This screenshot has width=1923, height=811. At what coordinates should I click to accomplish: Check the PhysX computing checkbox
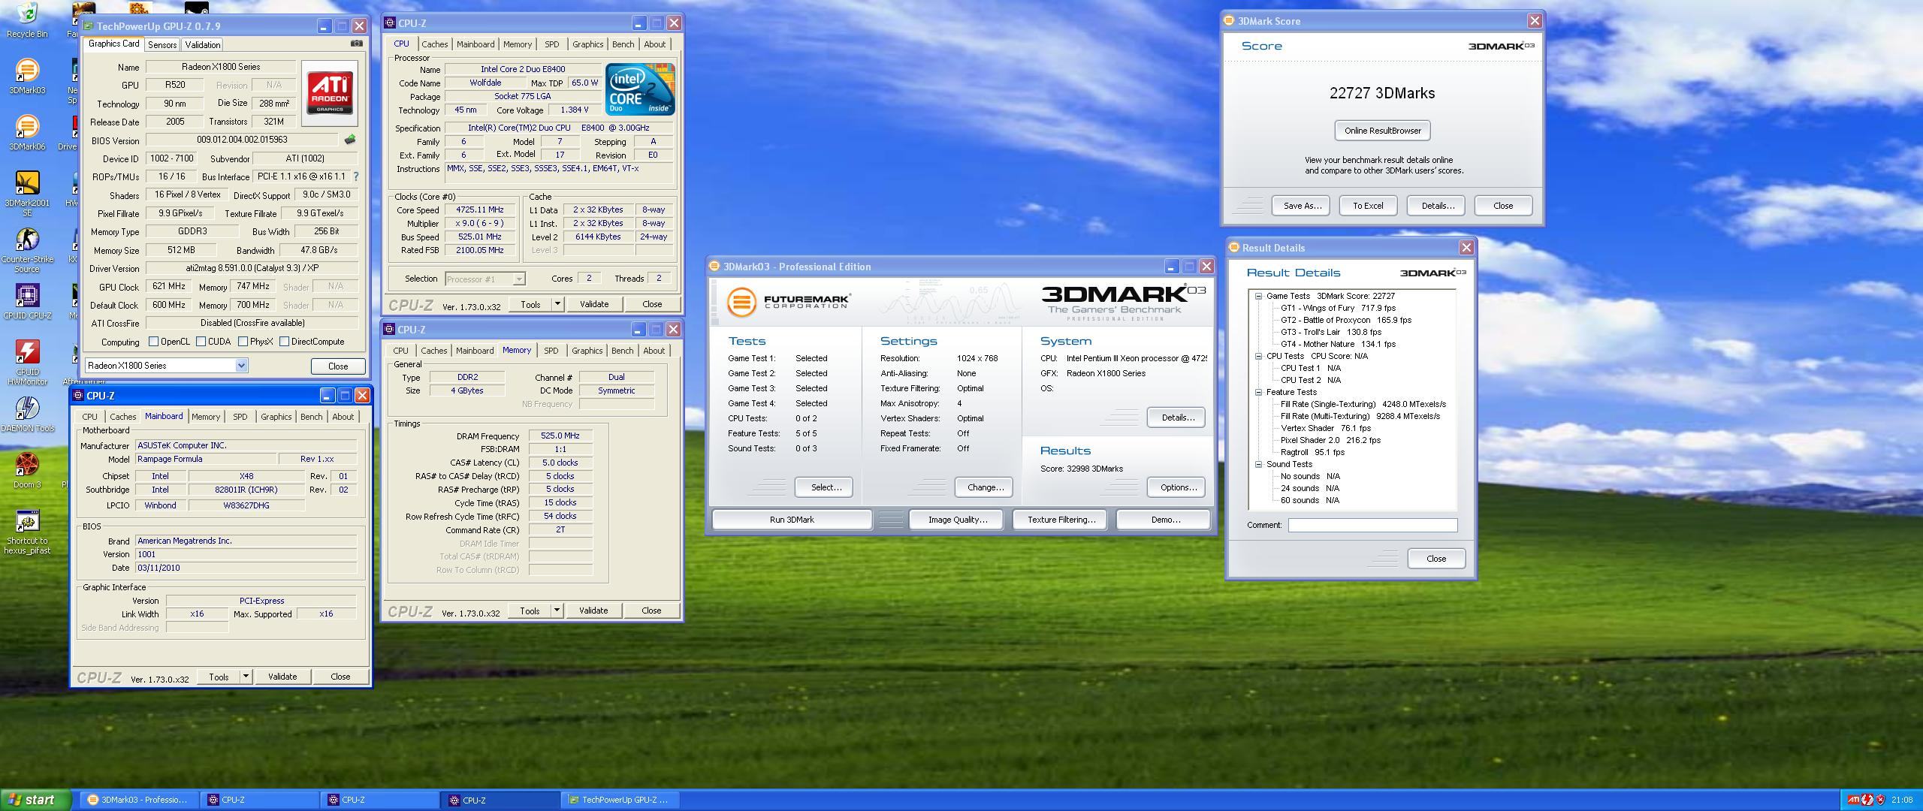click(x=243, y=342)
